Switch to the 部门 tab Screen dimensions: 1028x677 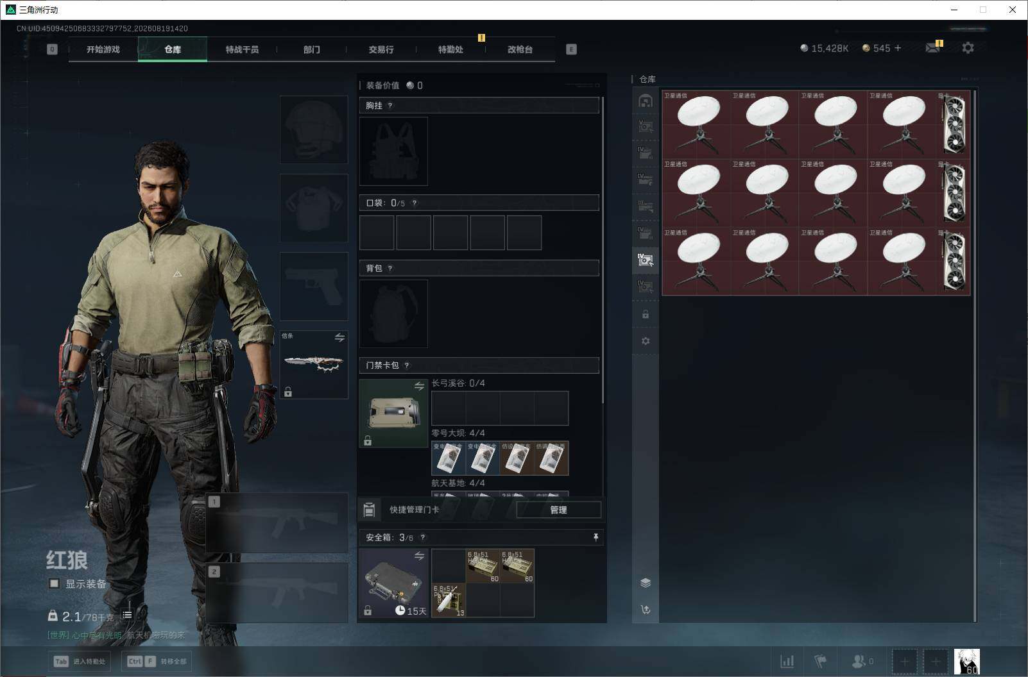(311, 49)
